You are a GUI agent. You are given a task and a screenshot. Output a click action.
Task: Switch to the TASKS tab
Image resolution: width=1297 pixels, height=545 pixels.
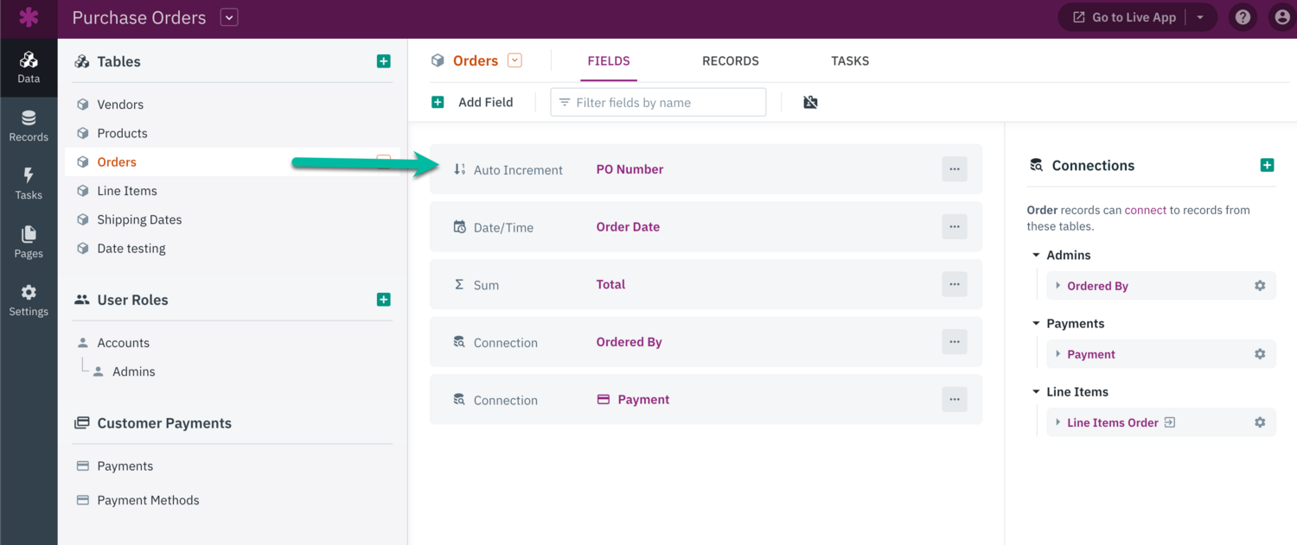pos(850,60)
